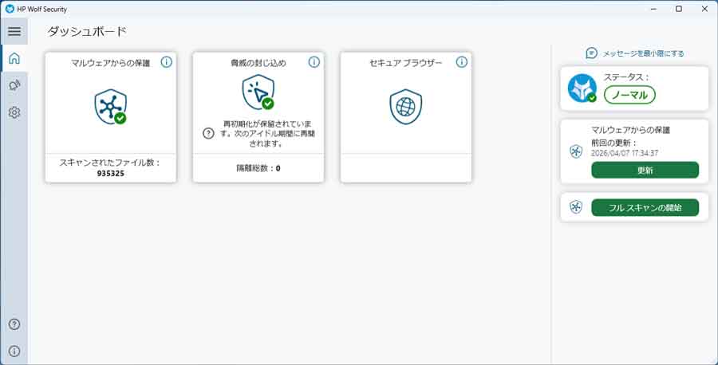718x365 pixels.
Task: Open the notifications sidebar icon
Action: point(14,85)
